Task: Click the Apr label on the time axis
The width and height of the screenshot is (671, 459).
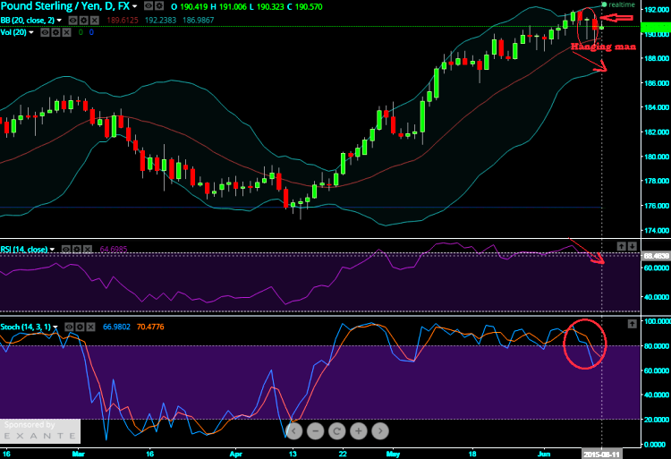Action: point(236,454)
